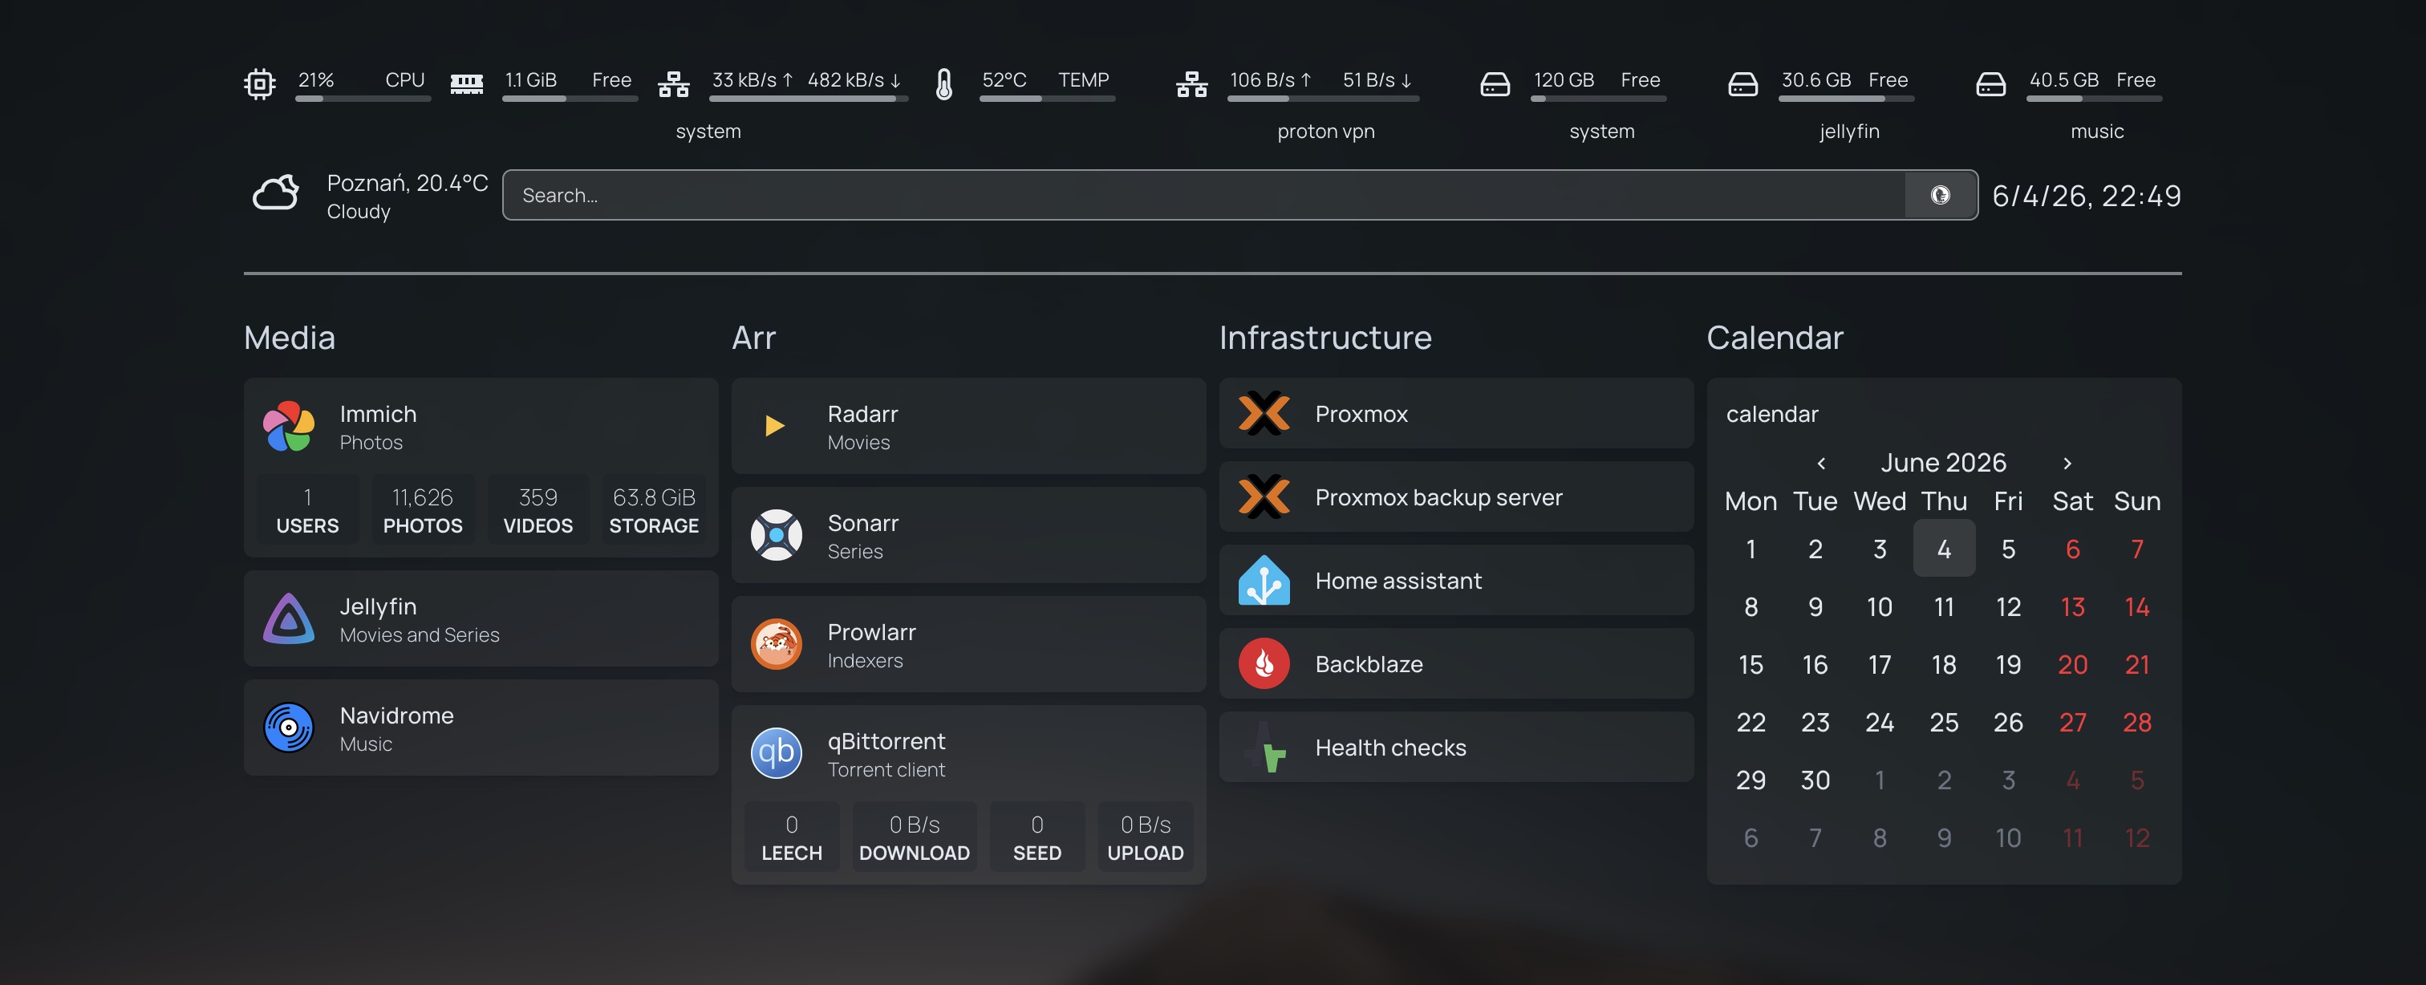This screenshot has width=2426, height=985.
Task: Click the 11,626 PHOTOS stat
Action: 423,511
